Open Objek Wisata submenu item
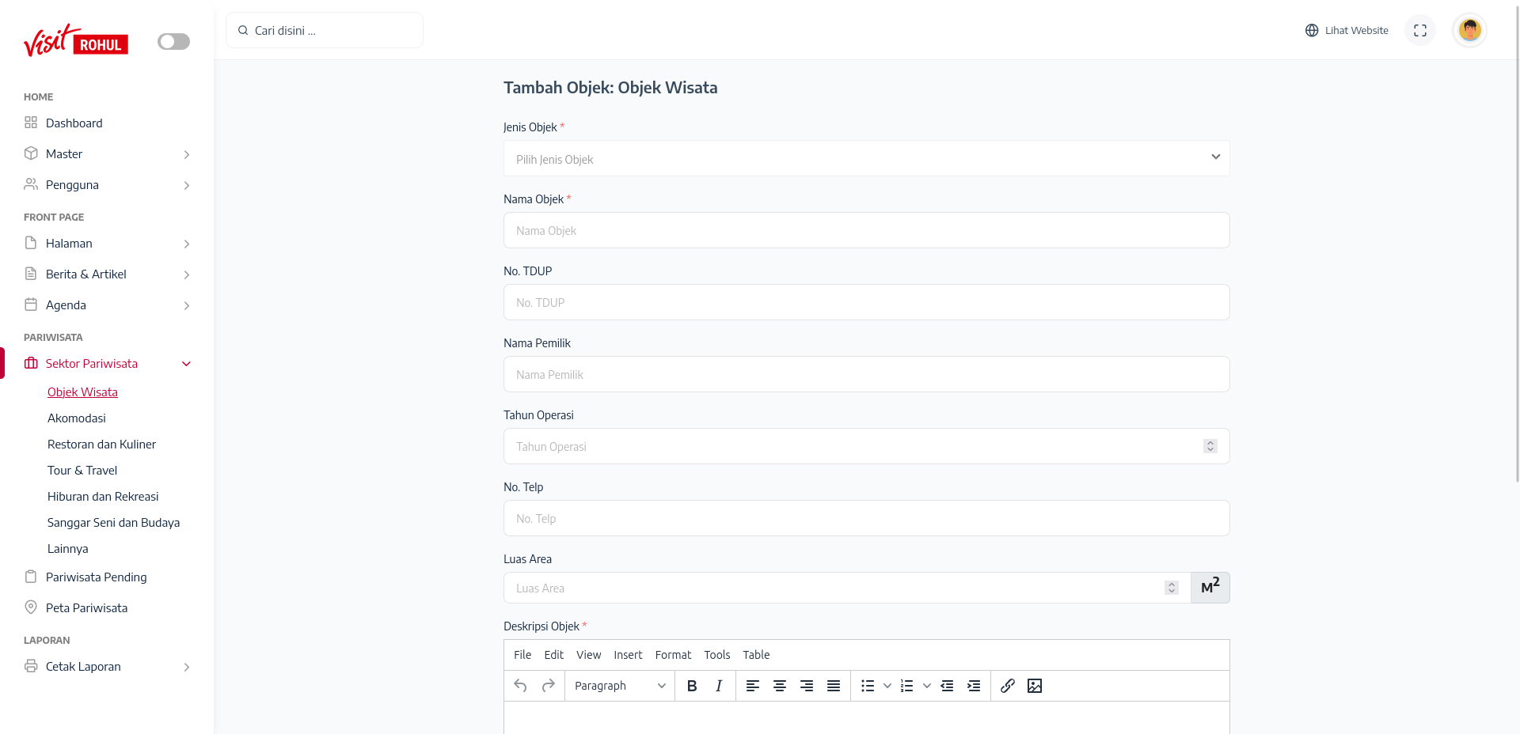 point(82,392)
